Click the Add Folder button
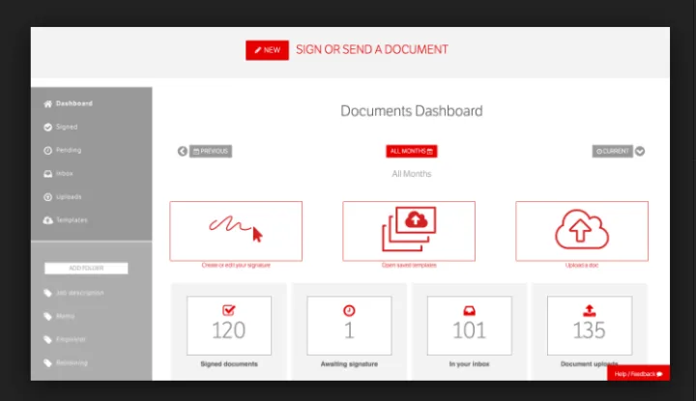This screenshot has height=401, width=696. [x=86, y=268]
